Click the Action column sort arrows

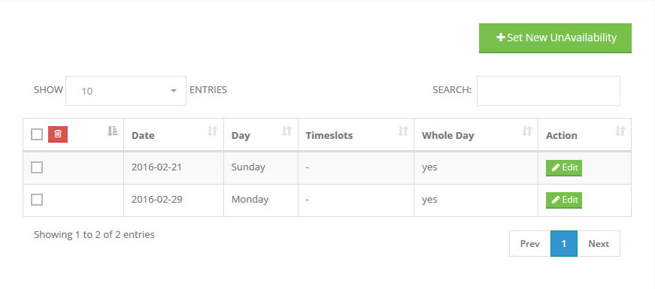[x=620, y=131]
